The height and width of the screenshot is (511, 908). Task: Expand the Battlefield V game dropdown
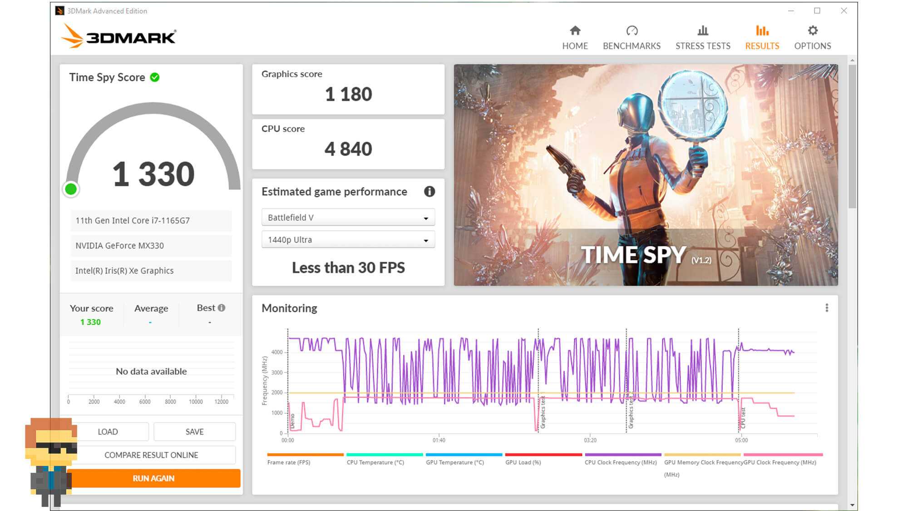tap(348, 218)
